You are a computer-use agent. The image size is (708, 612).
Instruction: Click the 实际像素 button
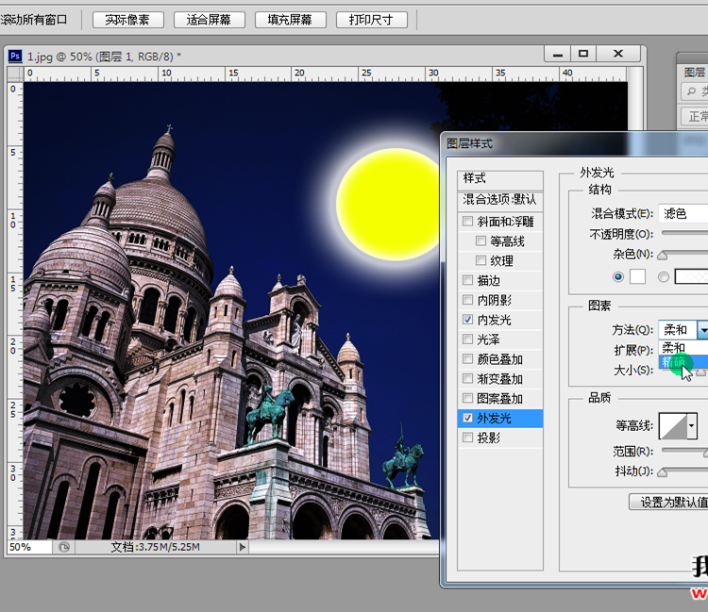pos(128,20)
